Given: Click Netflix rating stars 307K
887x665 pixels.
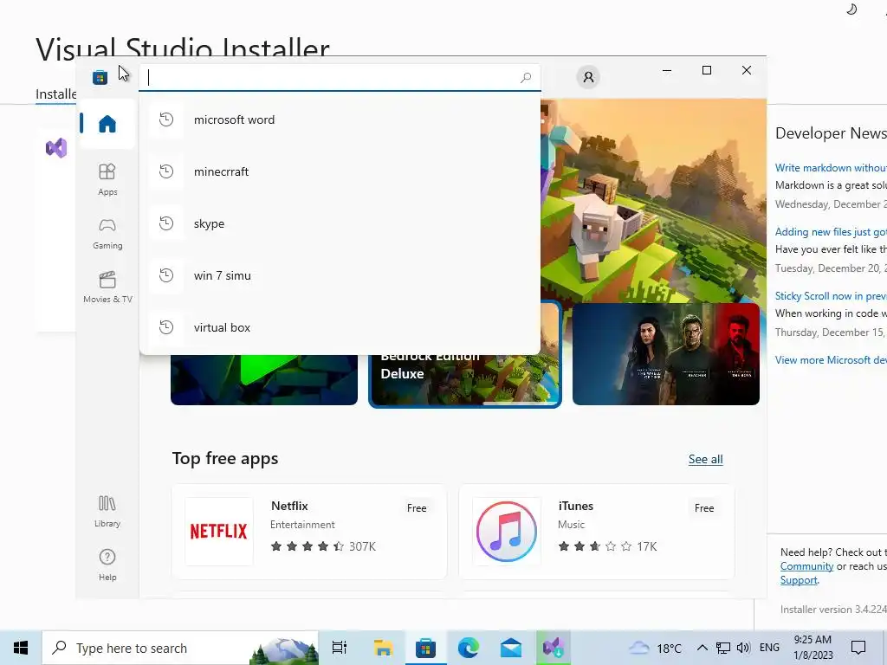Looking at the screenshot, I should tap(323, 546).
